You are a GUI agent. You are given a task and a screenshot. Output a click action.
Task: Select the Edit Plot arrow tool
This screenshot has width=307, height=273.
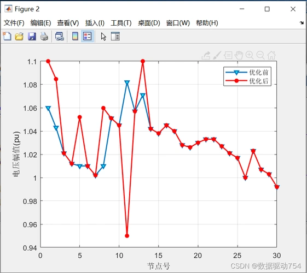click(x=103, y=37)
